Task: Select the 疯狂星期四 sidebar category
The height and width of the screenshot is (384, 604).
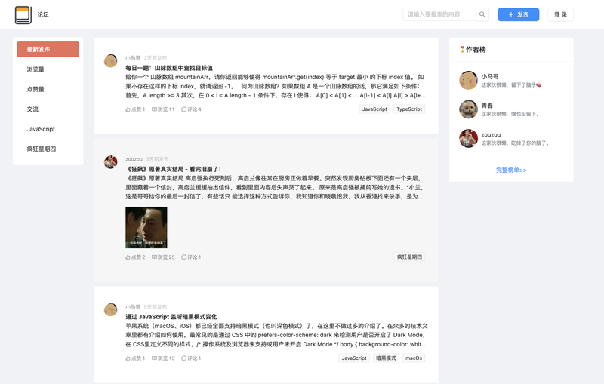Action: click(48, 149)
